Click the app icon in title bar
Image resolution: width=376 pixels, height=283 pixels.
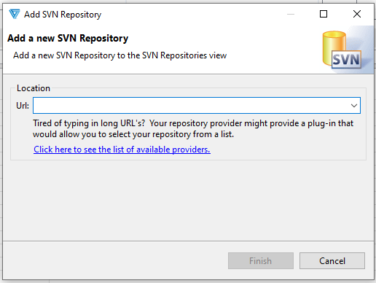14,14
